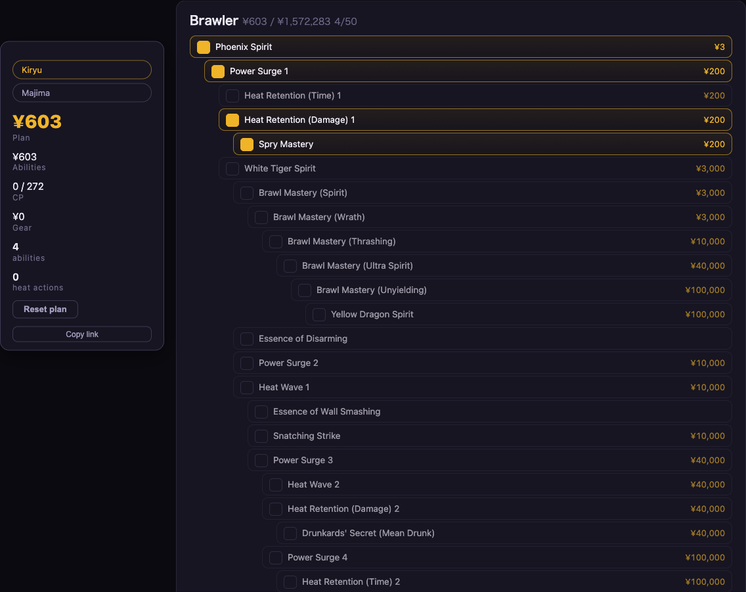Check the Heat Retention (Time) 1 checkbox

(x=232, y=96)
